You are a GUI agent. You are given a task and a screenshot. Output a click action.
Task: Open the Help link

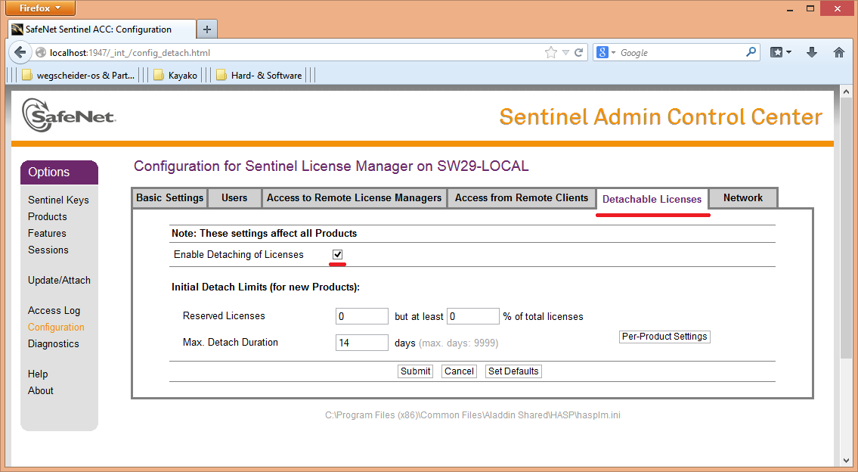pos(38,374)
